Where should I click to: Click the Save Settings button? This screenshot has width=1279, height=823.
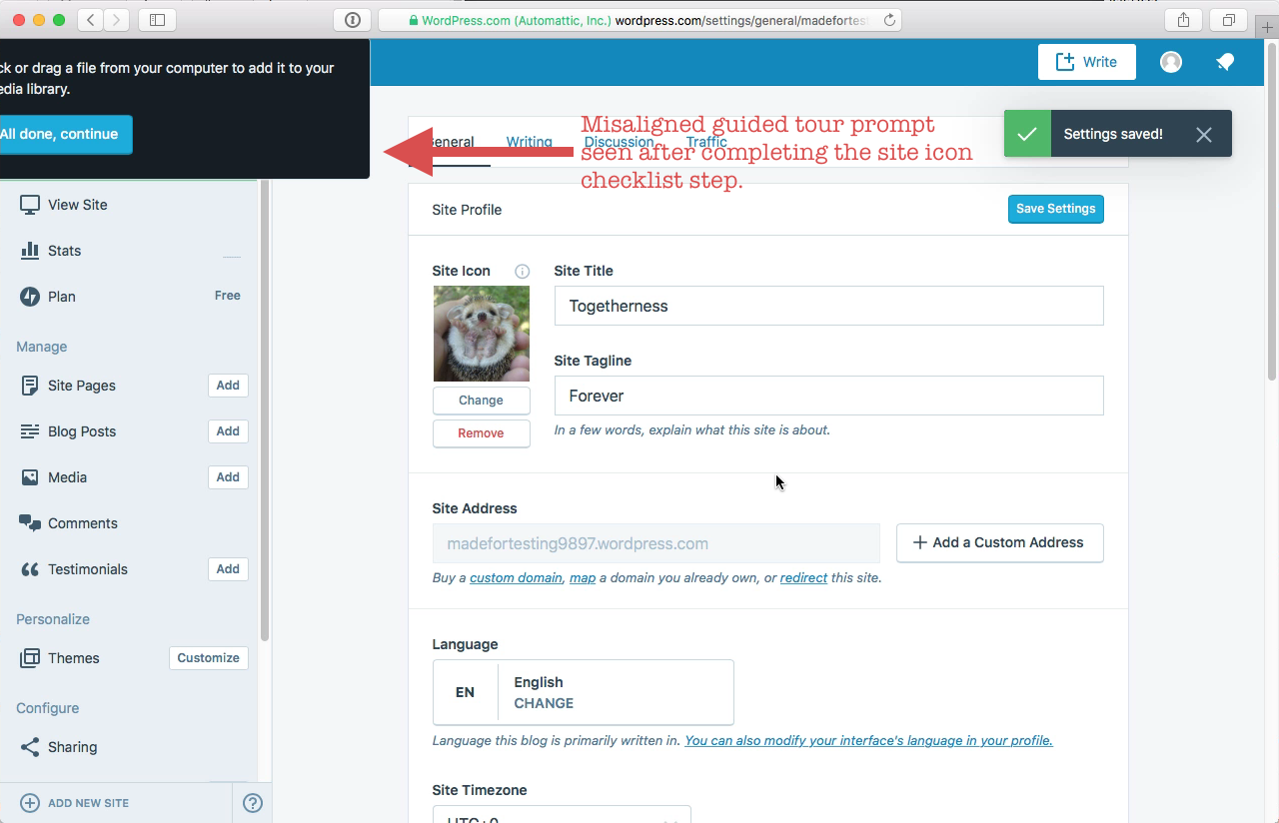click(x=1056, y=209)
